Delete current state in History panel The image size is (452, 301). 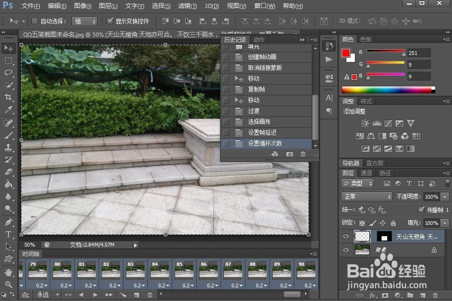(303, 154)
